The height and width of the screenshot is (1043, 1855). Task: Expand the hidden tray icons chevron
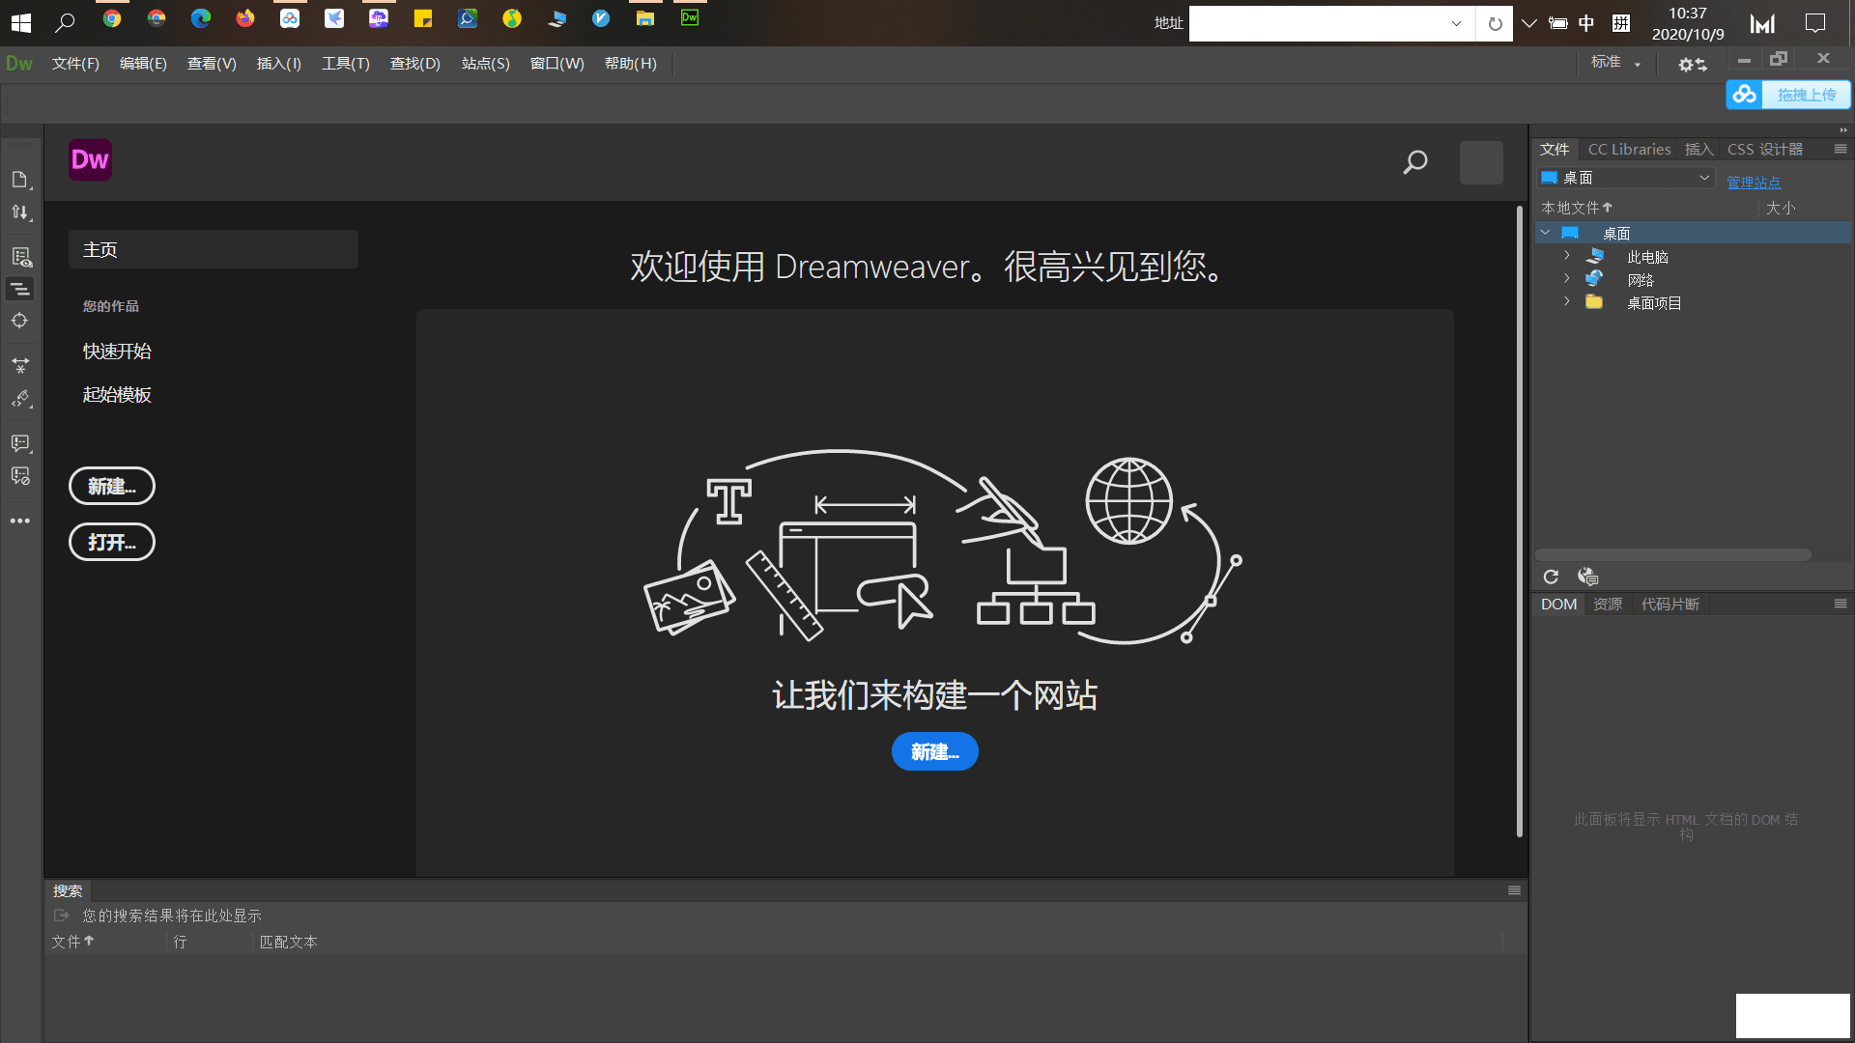click(x=1528, y=23)
